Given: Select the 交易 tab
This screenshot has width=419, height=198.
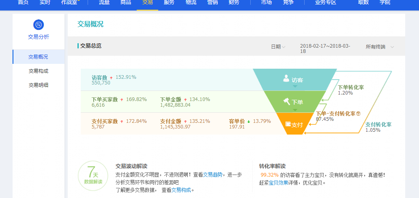Looking at the screenshot, I should (148, 3).
